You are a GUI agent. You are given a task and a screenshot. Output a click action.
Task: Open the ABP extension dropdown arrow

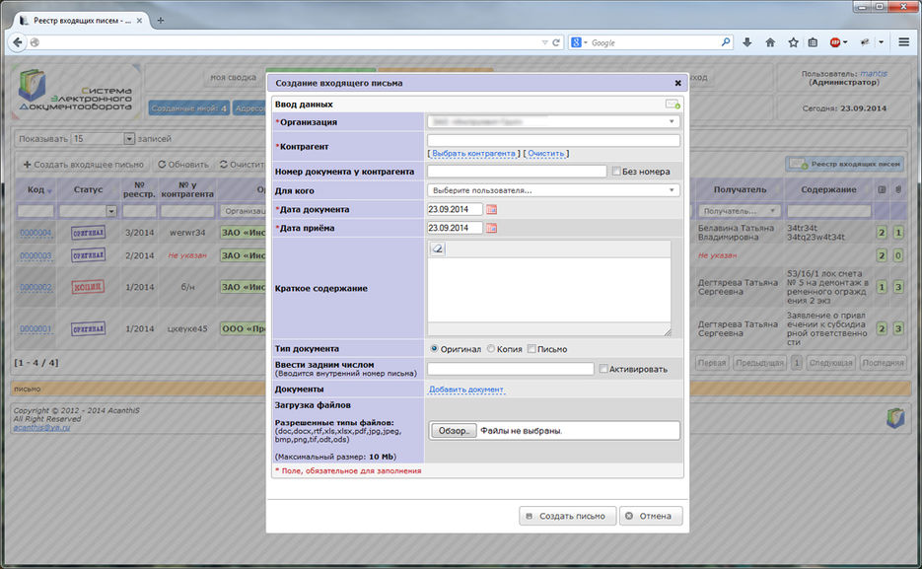845,42
